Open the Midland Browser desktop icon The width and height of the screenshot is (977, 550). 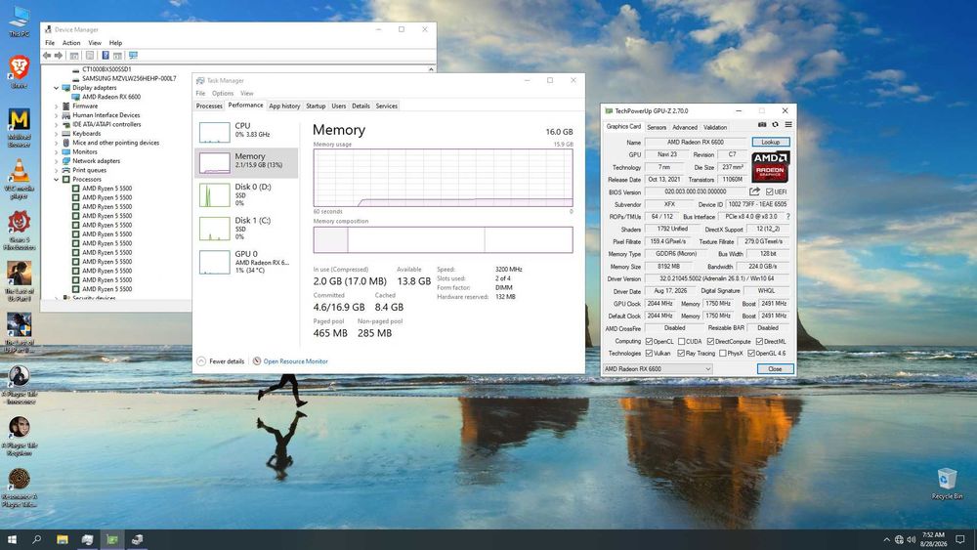19,128
